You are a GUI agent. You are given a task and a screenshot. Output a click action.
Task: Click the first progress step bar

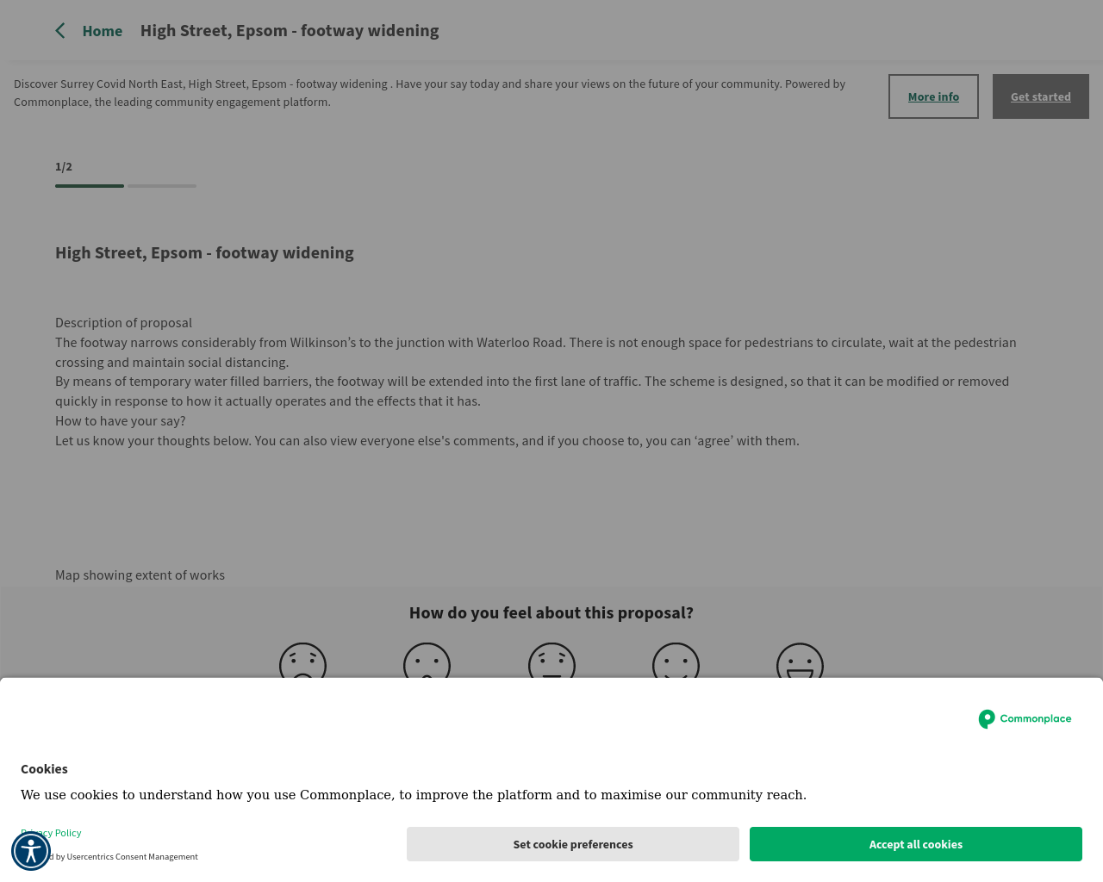tap(90, 186)
